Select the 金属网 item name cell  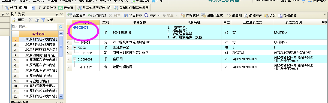click(139, 59)
